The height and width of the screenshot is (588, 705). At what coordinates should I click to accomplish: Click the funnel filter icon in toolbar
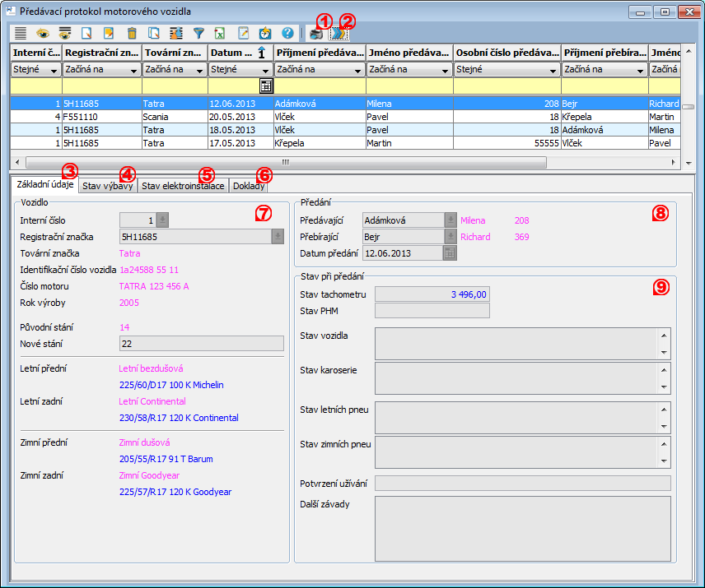[x=198, y=34]
